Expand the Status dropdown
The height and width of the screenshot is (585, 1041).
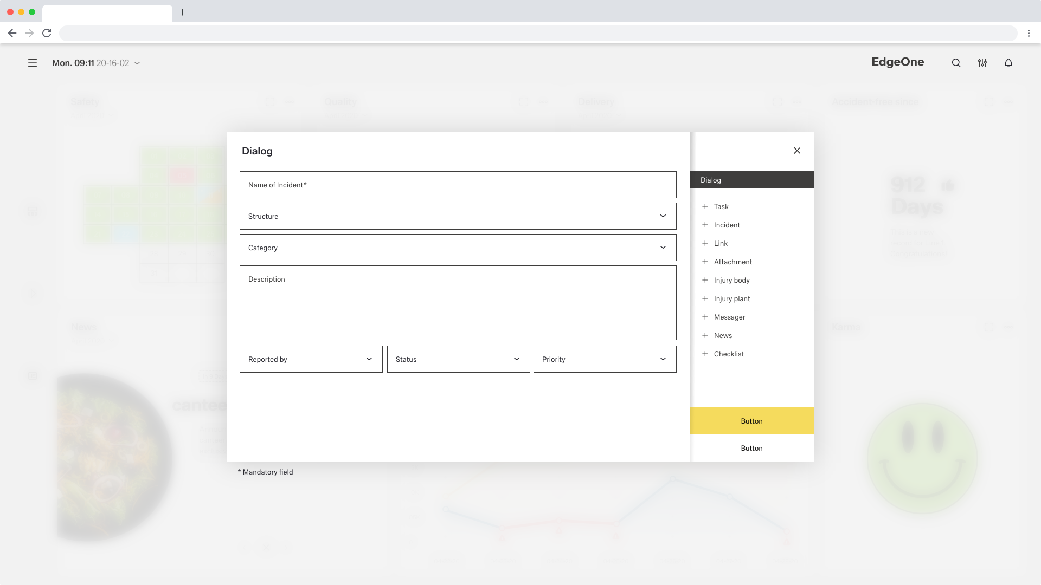pyautogui.click(x=516, y=359)
